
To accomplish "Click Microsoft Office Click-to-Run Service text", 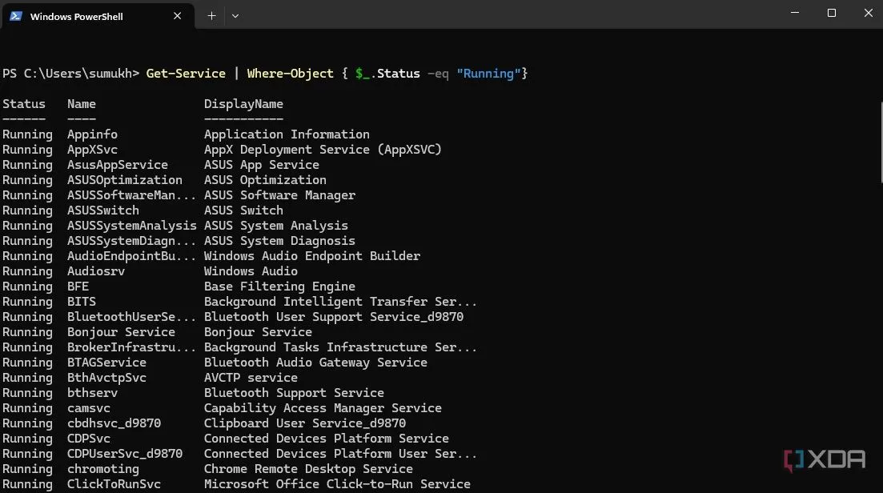I will [337, 484].
